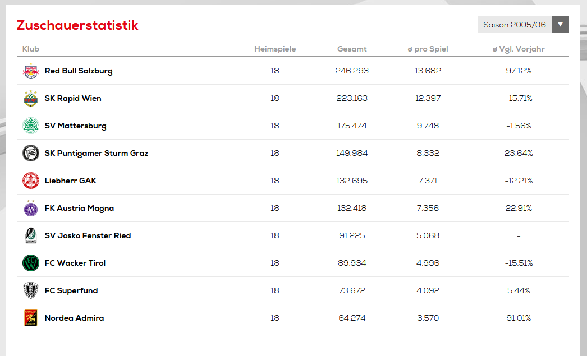Screen dimensions: 587x356
Task: Click the home games count for Red Bull Salzburg
Action: coord(275,71)
